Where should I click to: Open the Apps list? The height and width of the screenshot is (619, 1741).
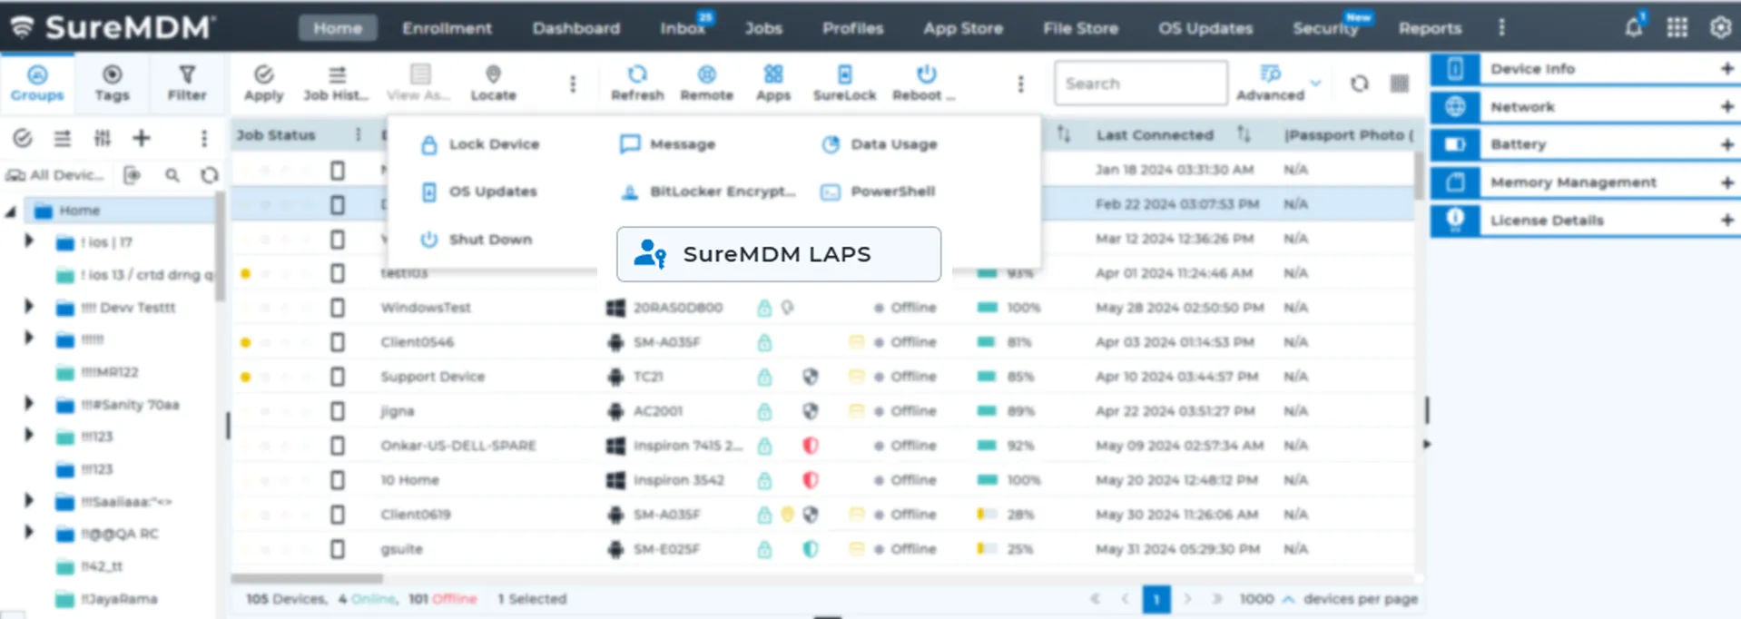pyautogui.click(x=773, y=83)
